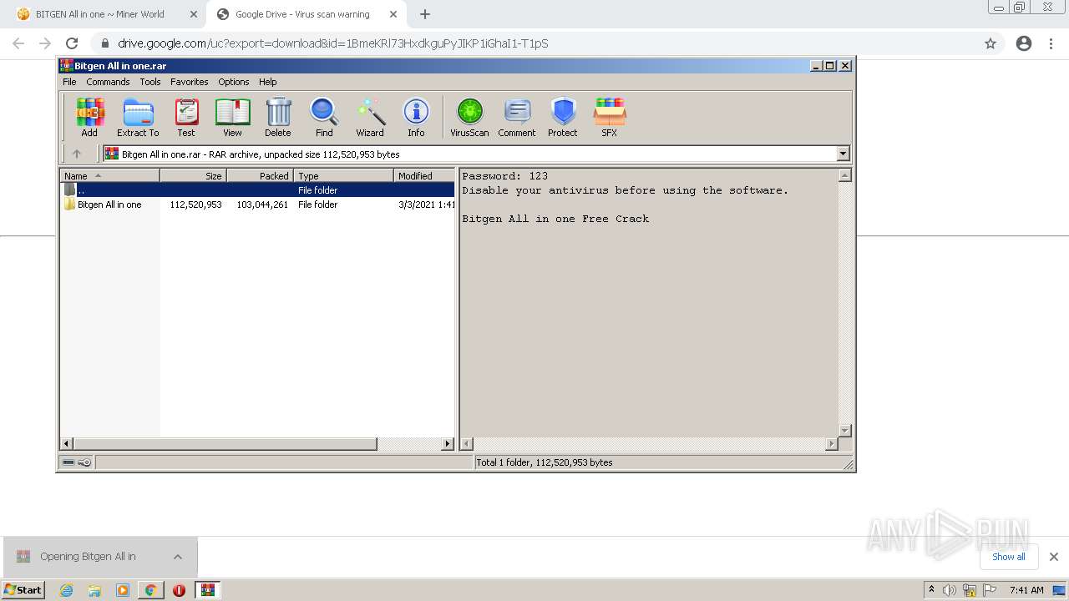Screen dimensions: 1069x601
Task: Sort file list by Modified column
Action: 424,175
